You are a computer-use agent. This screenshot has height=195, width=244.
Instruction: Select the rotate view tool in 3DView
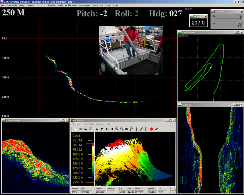tap(131, 129)
